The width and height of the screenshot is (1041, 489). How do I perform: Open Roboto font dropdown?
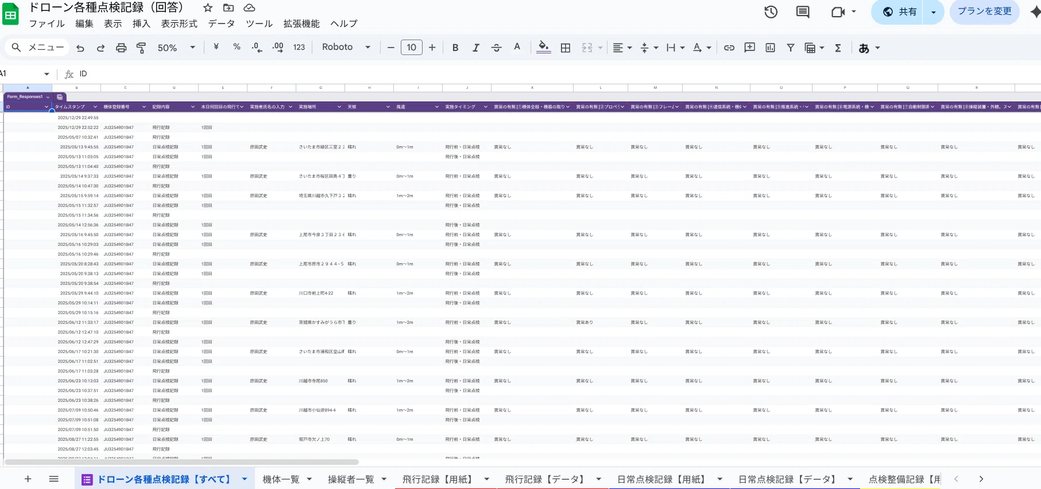346,47
